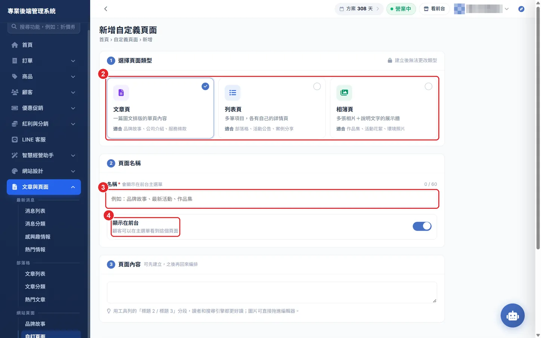The image size is (541, 338).
Task: Click the 文章頁 document type icon
Action: click(x=121, y=93)
